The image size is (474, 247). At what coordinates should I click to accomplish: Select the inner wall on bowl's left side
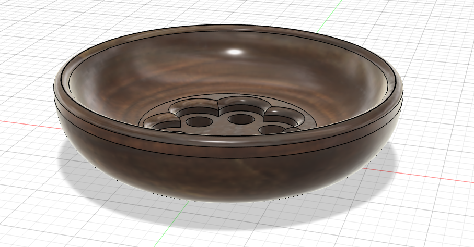[99, 89]
